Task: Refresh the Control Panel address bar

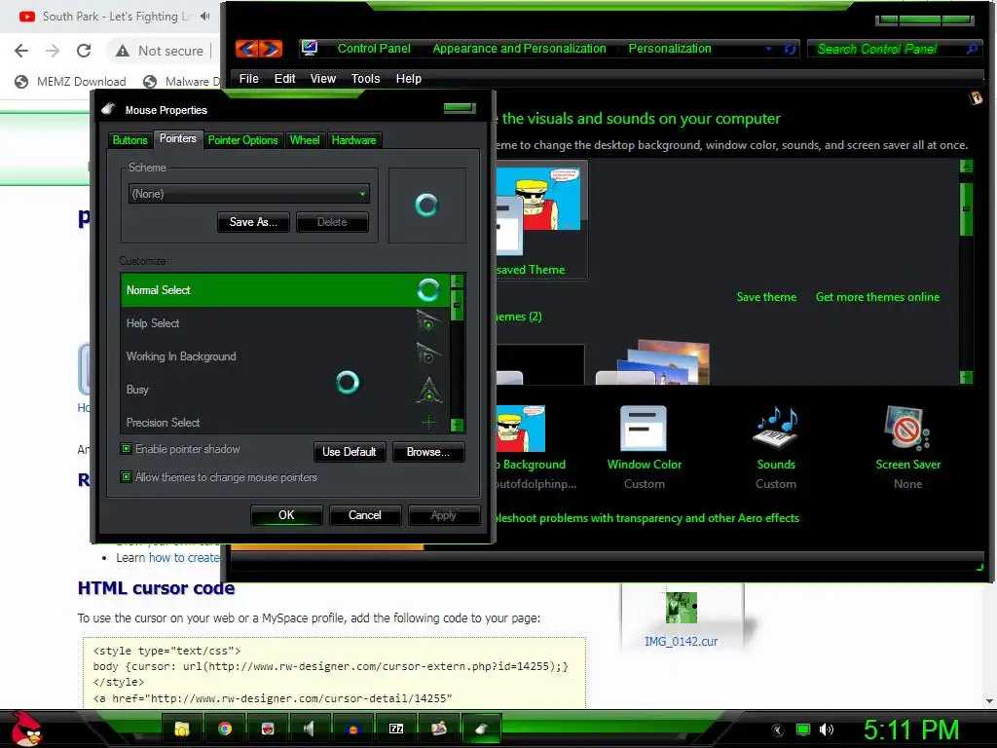Action: pos(790,49)
